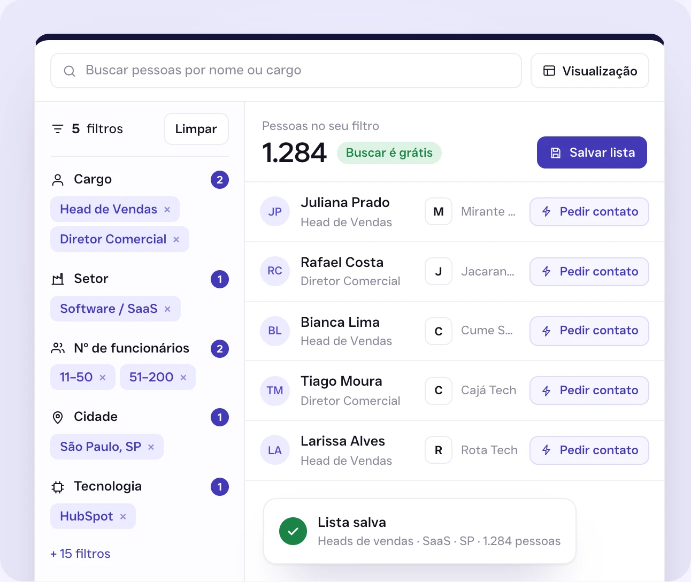Screen dimensions: 691x582
Task: Expand the Cargo filter section
Action: pyautogui.click(x=140, y=180)
